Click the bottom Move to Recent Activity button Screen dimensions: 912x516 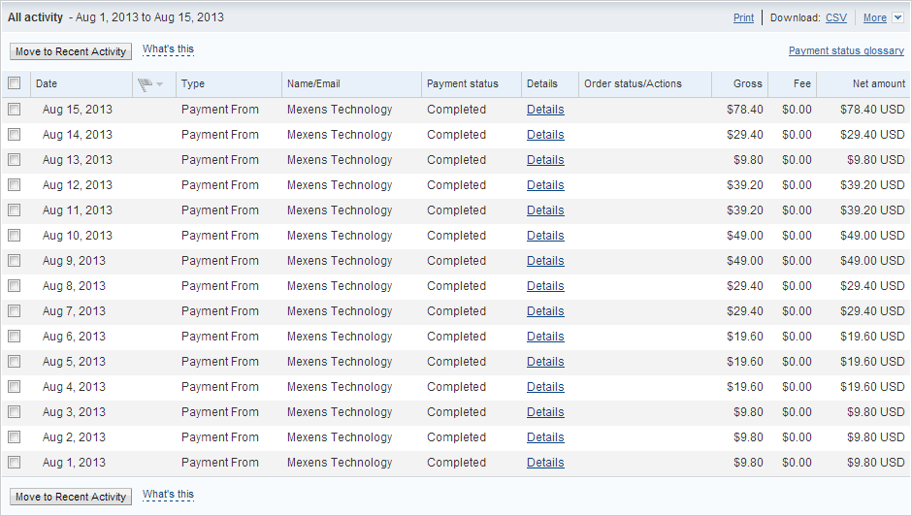tap(71, 497)
